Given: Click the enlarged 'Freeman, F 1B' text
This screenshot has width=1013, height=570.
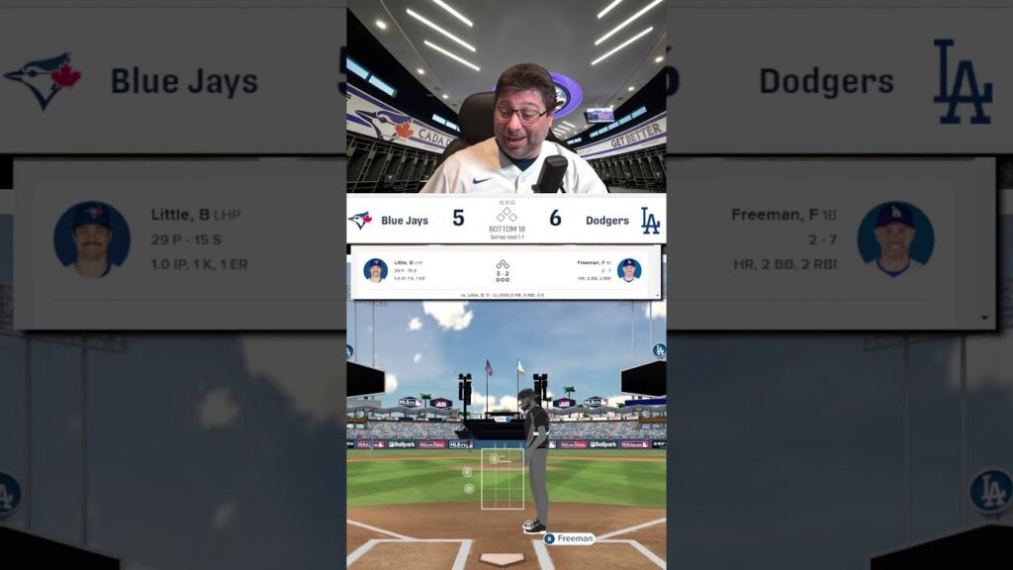Looking at the screenshot, I should pyautogui.click(x=783, y=215).
